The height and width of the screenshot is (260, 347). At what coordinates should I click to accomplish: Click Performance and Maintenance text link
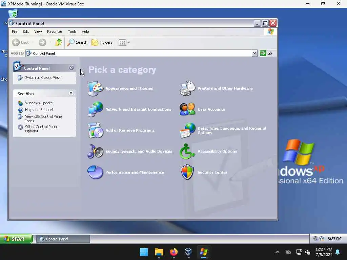[135, 172]
